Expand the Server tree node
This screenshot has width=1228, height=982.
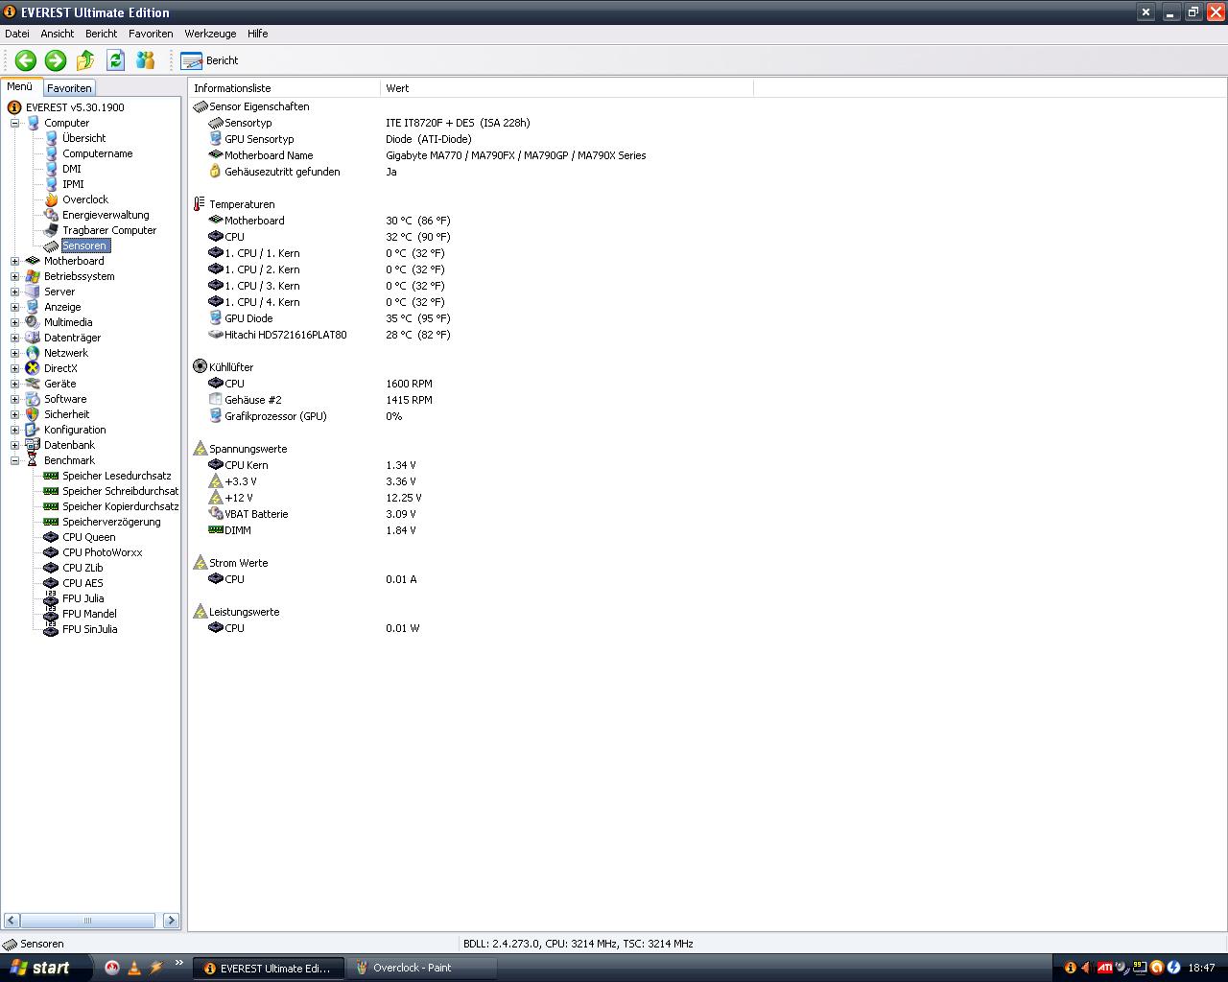(x=14, y=292)
